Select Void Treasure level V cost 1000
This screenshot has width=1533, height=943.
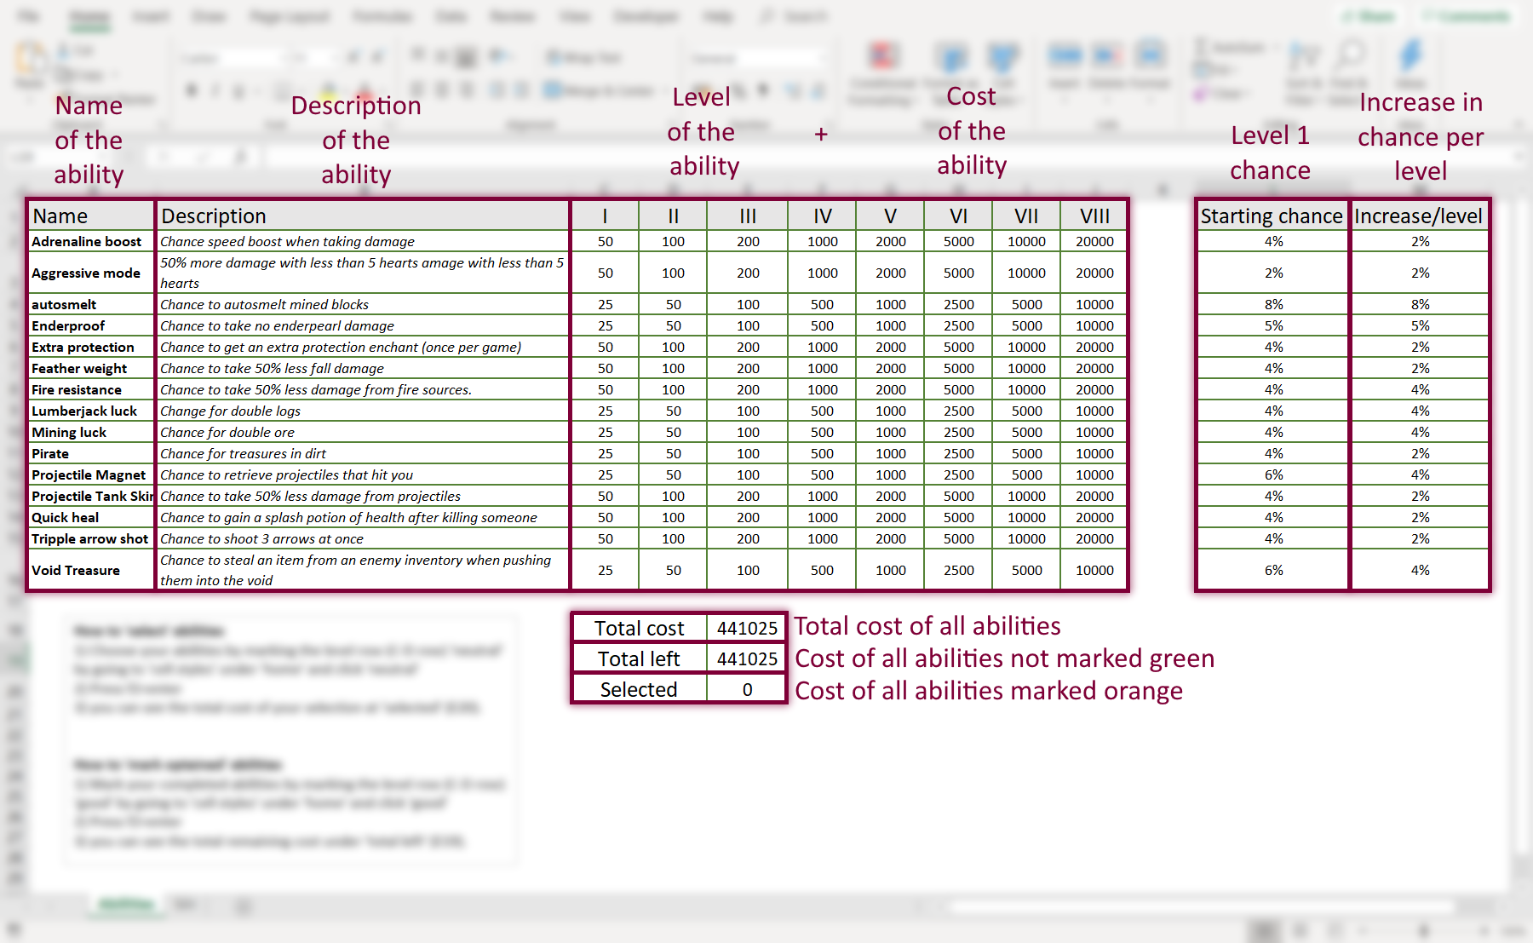click(x=890, y=571)
